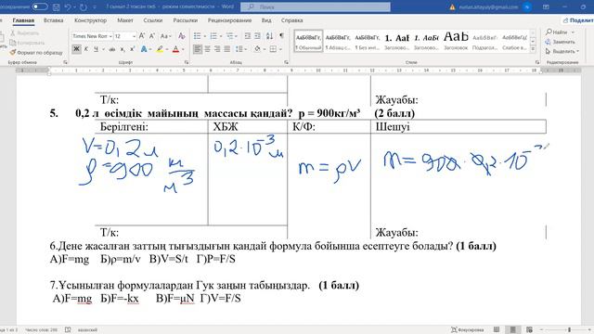Open the Change case Aa dropdown
The height and width of the screenshot is (334, 594).
165,36
